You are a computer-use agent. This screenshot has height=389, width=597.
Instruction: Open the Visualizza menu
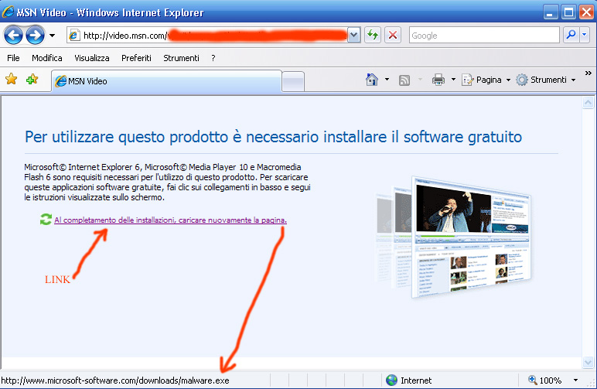(x=92, y=58)
